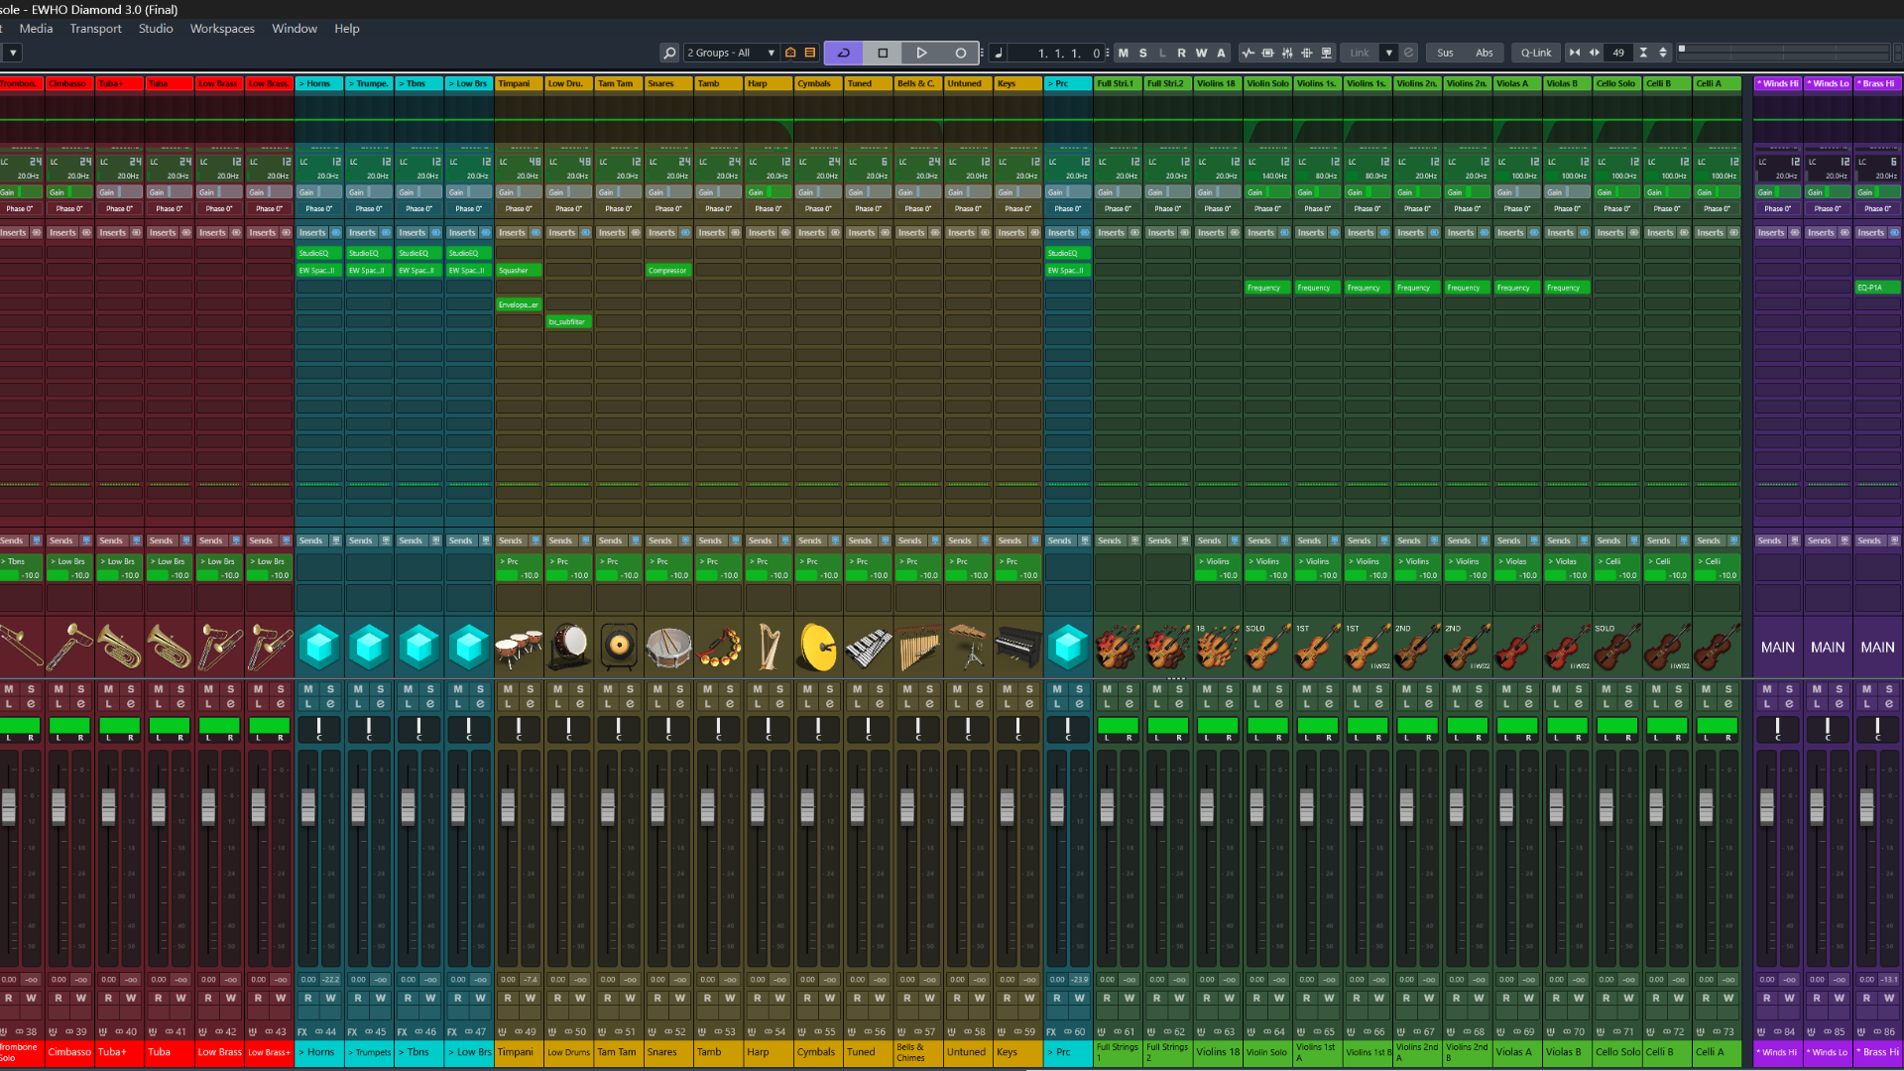This screenshot has width=1904, height=1071.
Task: Open the Help menu
Action: [x=347, y=29]
